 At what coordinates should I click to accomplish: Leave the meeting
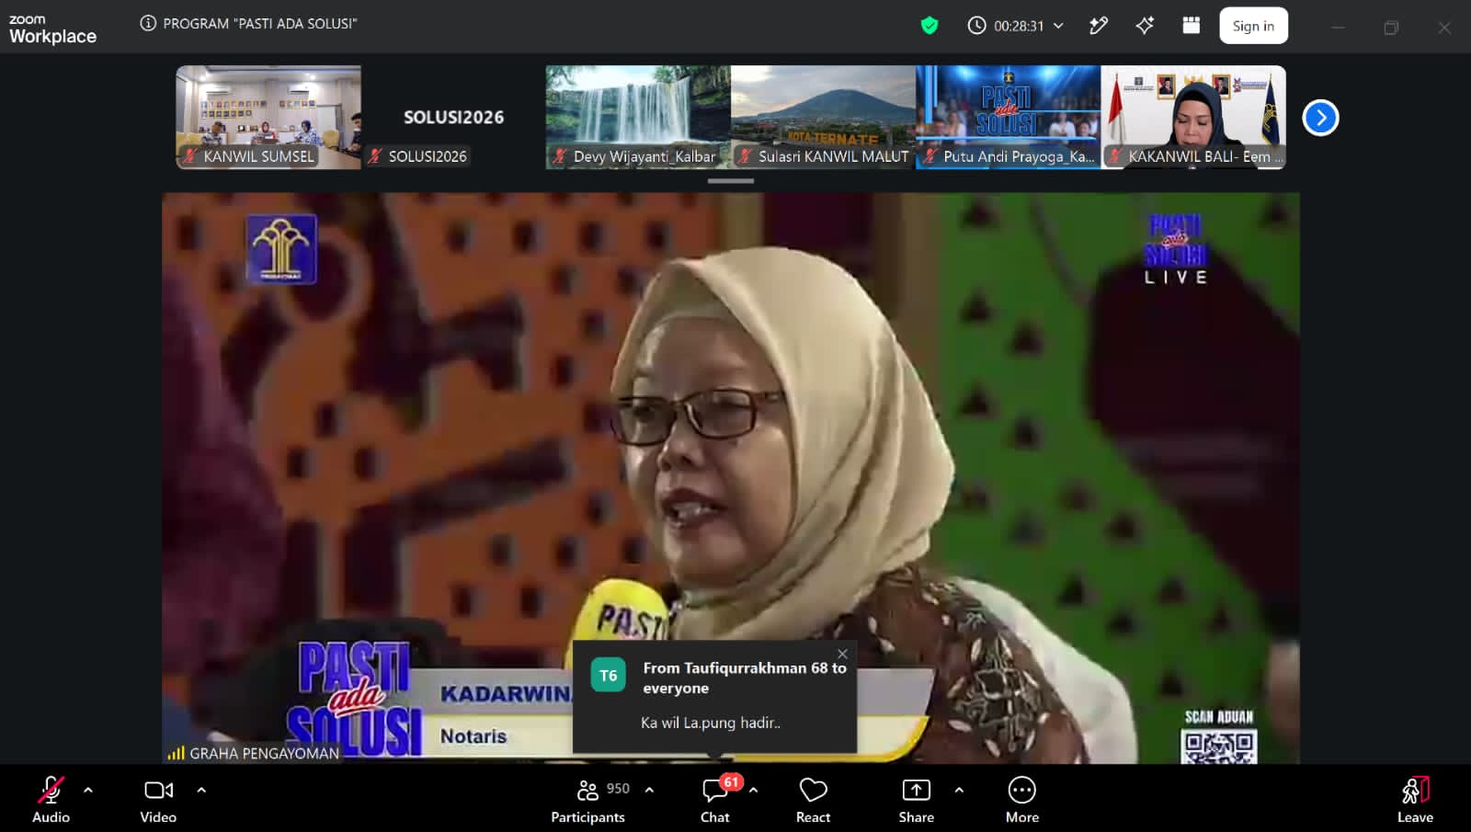point(1415,800)
